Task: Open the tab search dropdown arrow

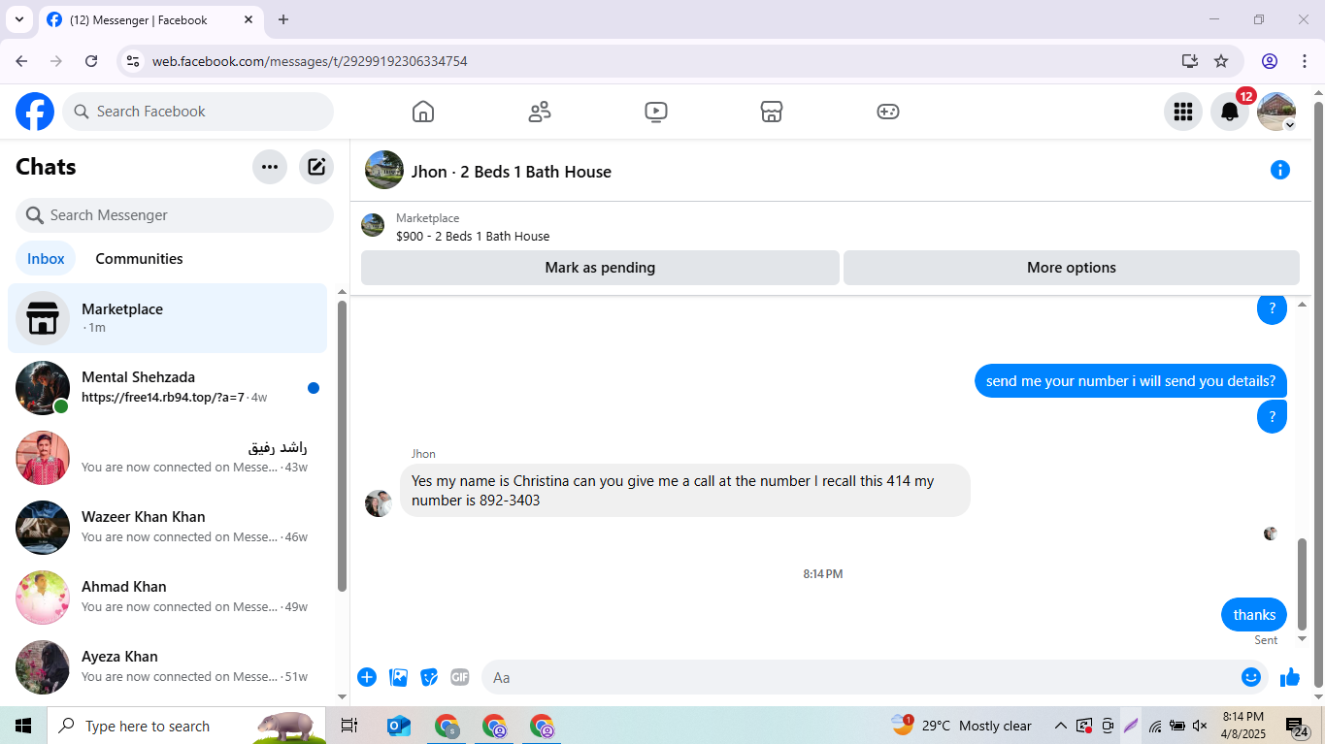Action: [18, 19]
